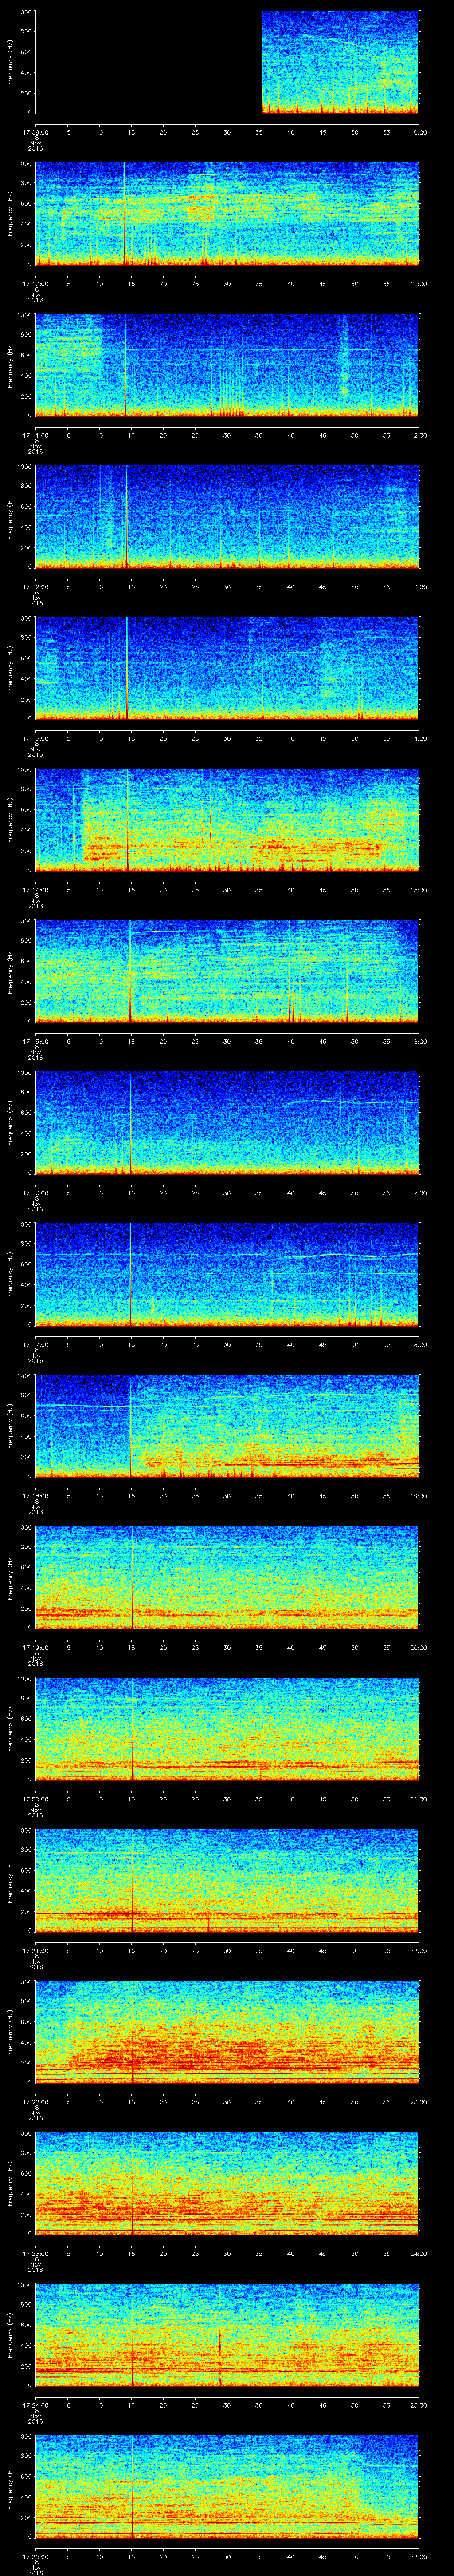Click the spectrogram panel starting at 17:16:00

227,1123
